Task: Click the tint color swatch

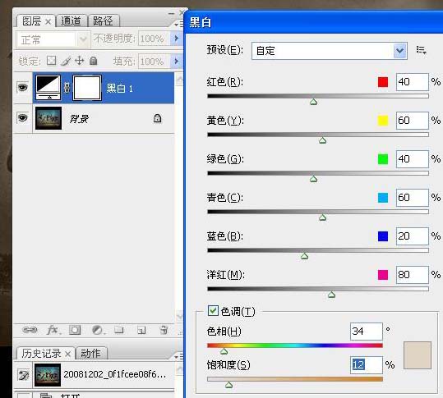Action: (x=418, y=355)
